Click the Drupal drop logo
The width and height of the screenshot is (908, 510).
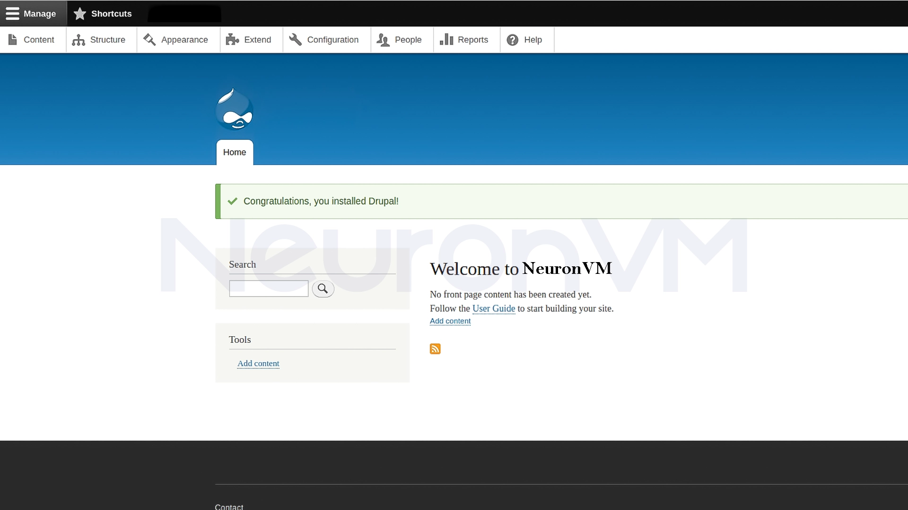[235, 109]
